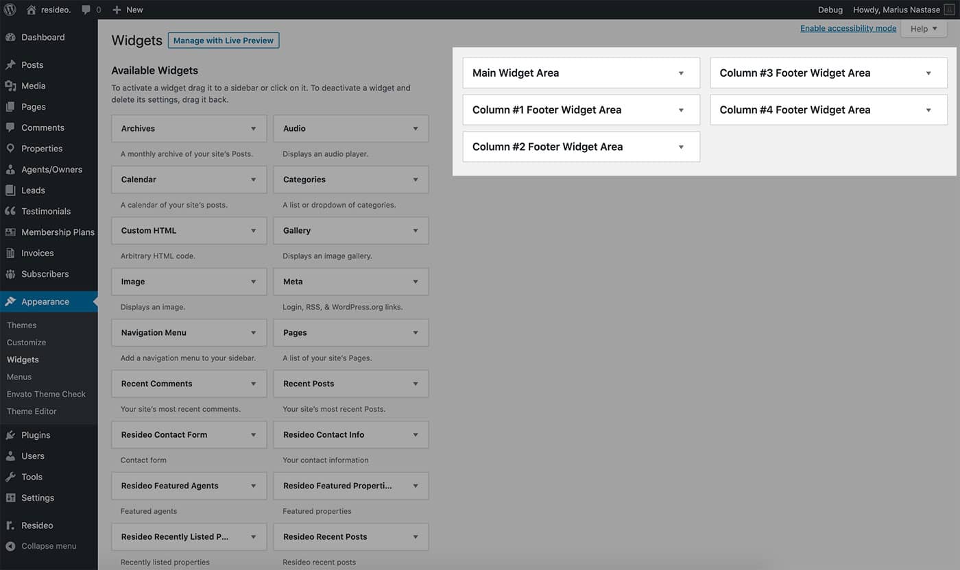Open the Menus submenu item

coord(19,377)
